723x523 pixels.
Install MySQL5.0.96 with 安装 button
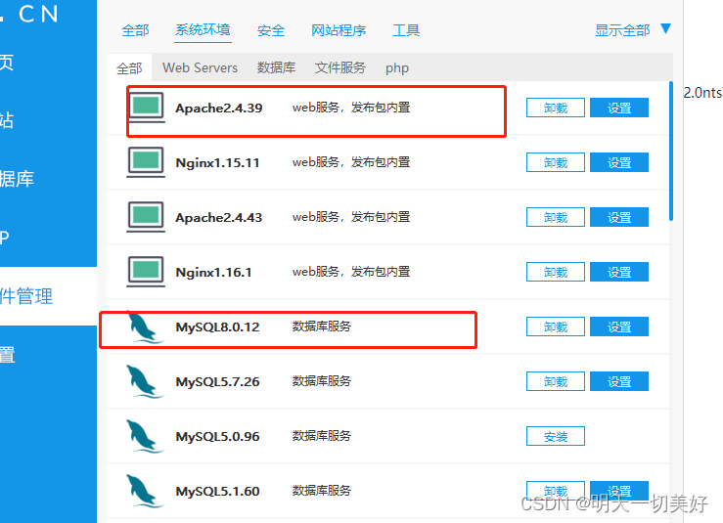point(556,436)
